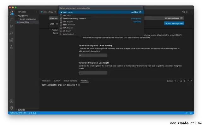The width and height of the screenshot is (202, 125).
Task: Configure bash profile gear icon
Action: 140,12
